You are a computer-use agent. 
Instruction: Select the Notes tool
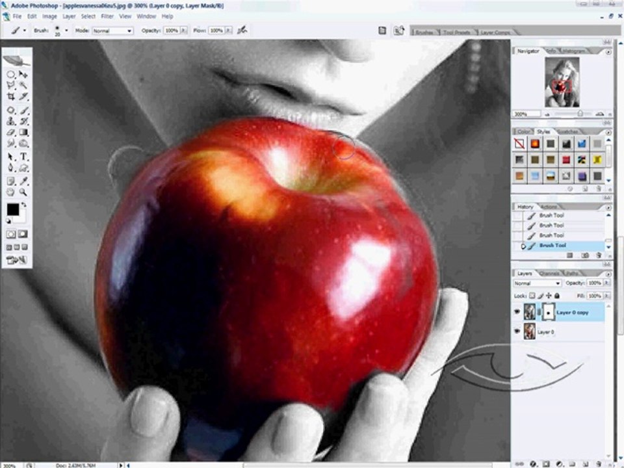[11, 181]
